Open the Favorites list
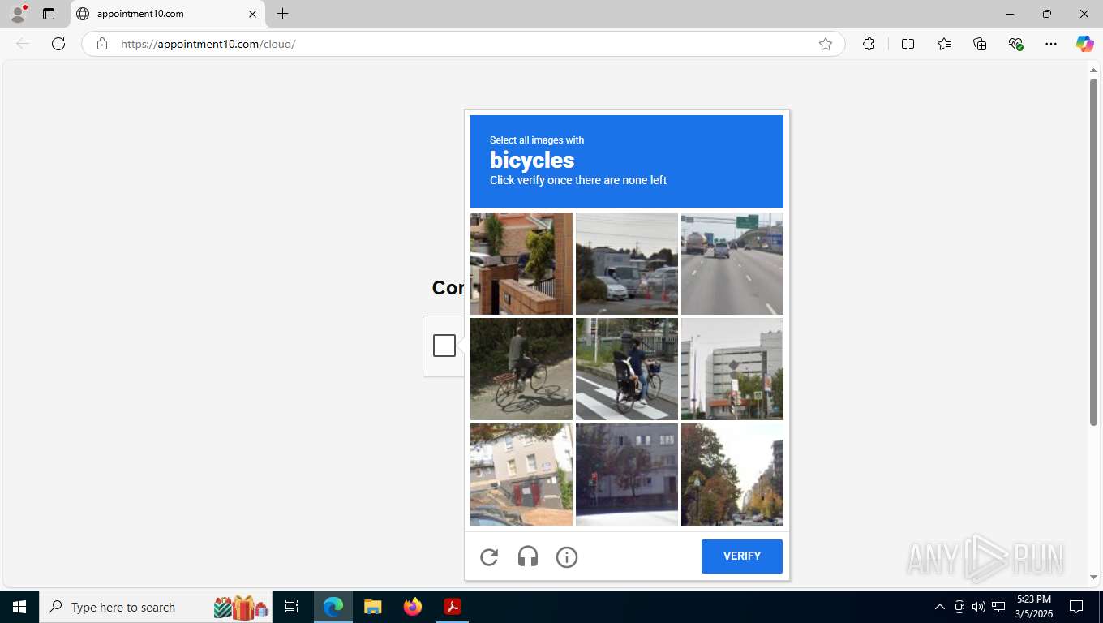The image size is (1103, 623). click(944, 44)
